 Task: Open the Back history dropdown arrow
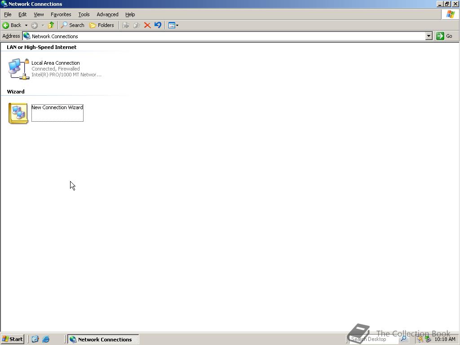pyautogui.click(x=26, y=25)
